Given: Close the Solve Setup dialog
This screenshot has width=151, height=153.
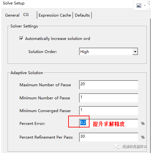Looking at the screenshot, I should [x=148, y=3].
